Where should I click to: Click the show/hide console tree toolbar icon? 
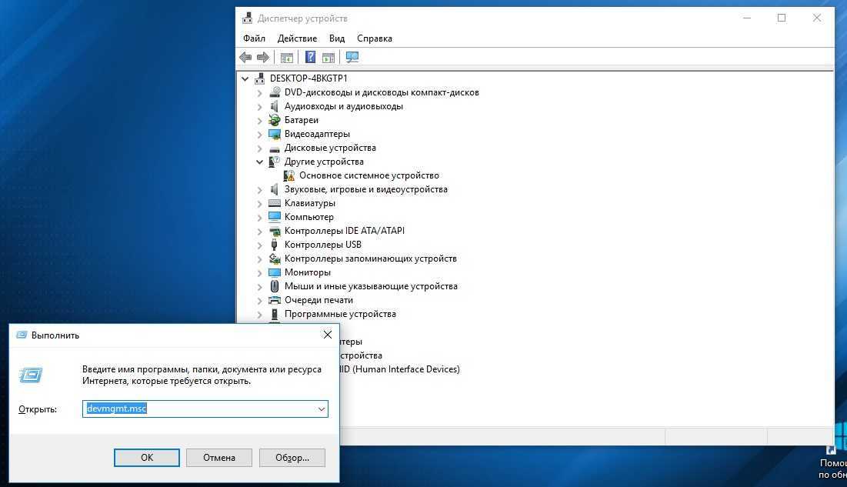[x=287, y=58]
